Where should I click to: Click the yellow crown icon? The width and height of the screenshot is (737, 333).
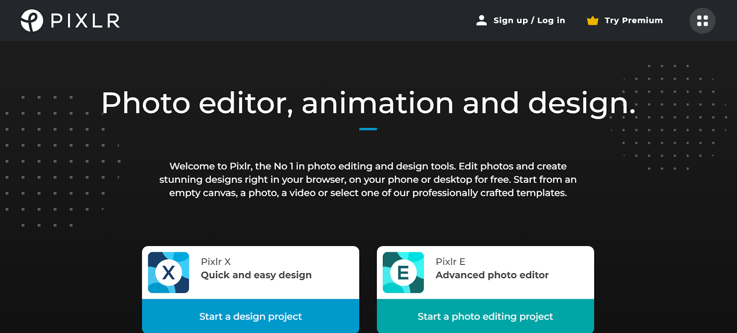point(592,21)
